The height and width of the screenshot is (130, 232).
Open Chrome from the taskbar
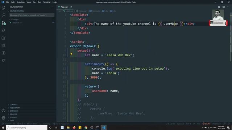click(x=86, y=127)
